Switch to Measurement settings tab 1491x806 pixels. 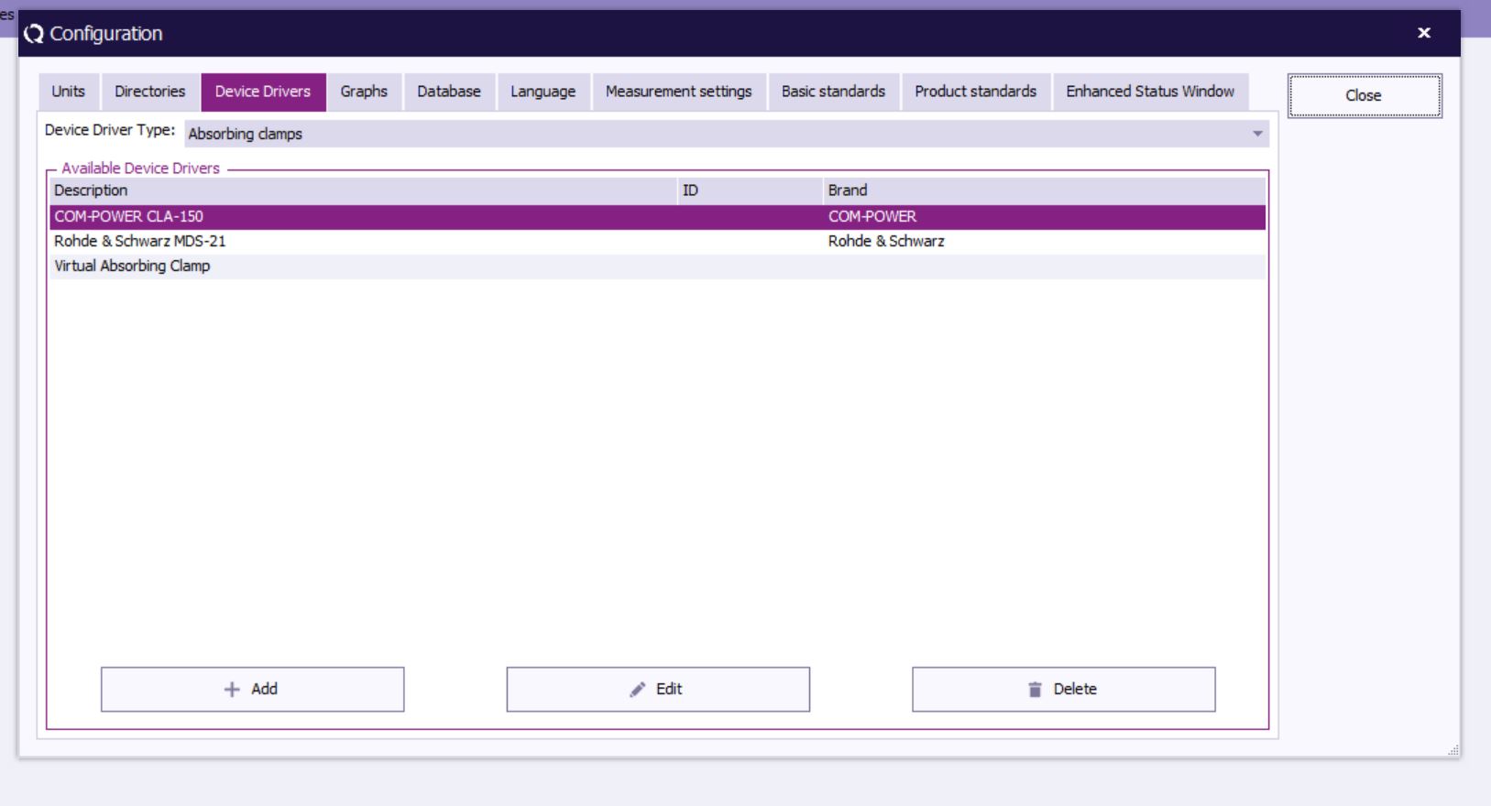pyautogui.click(x=678, y=92)
